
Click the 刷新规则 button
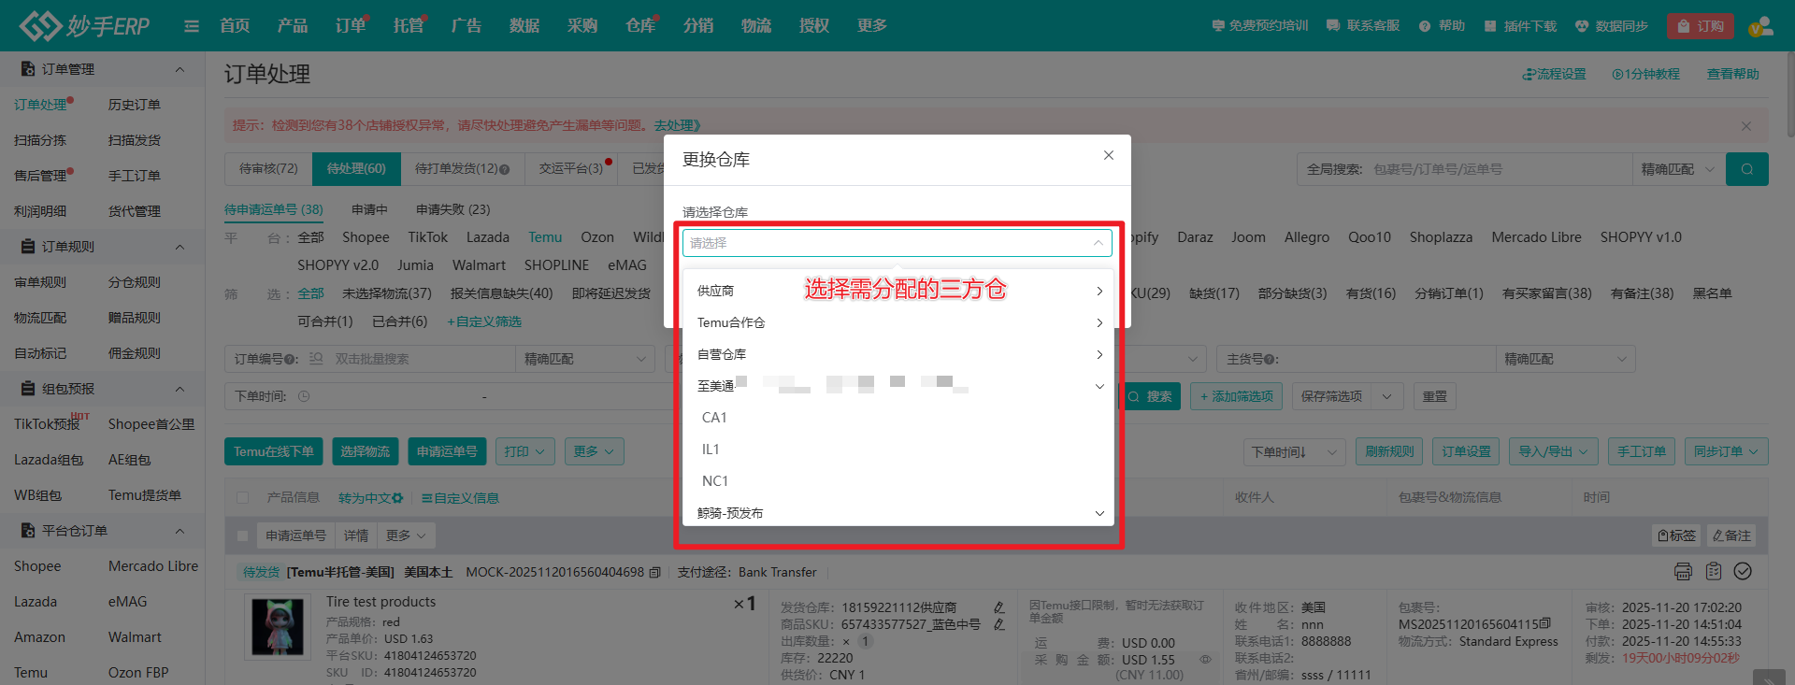coord(1389,451)
